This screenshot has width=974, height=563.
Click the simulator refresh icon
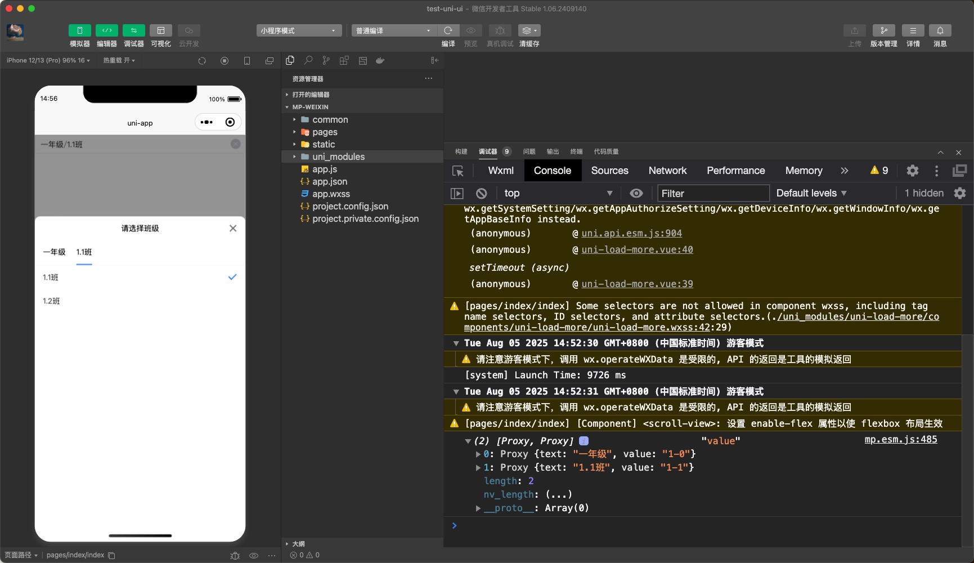pyautogui.click(x=202, y=60)
